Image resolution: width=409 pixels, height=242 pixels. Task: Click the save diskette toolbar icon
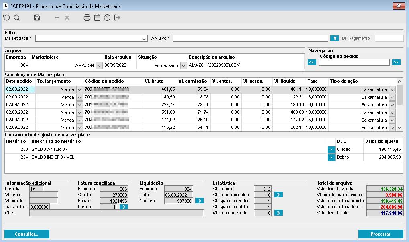(x=37, y=18)
